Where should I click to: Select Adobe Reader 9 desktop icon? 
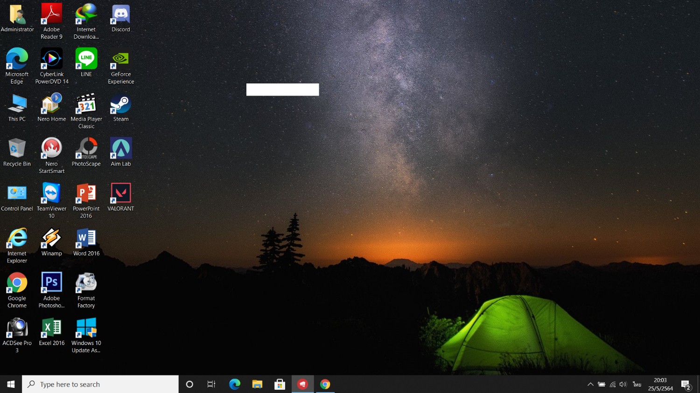pos(52,21)
